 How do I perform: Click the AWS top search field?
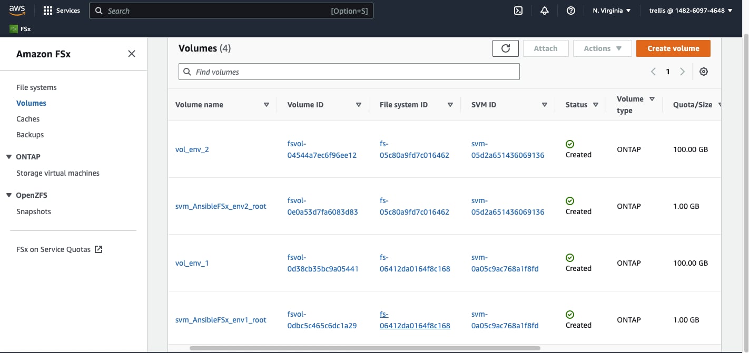pyautogui.click(x=231, y=11)
